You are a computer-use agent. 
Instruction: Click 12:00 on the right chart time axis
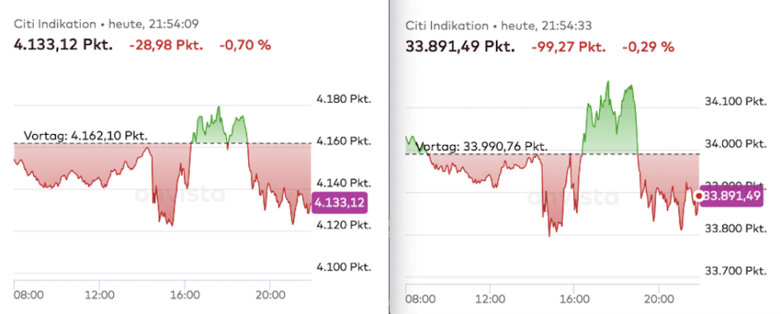pyautogui.click(x=491, y=299)
